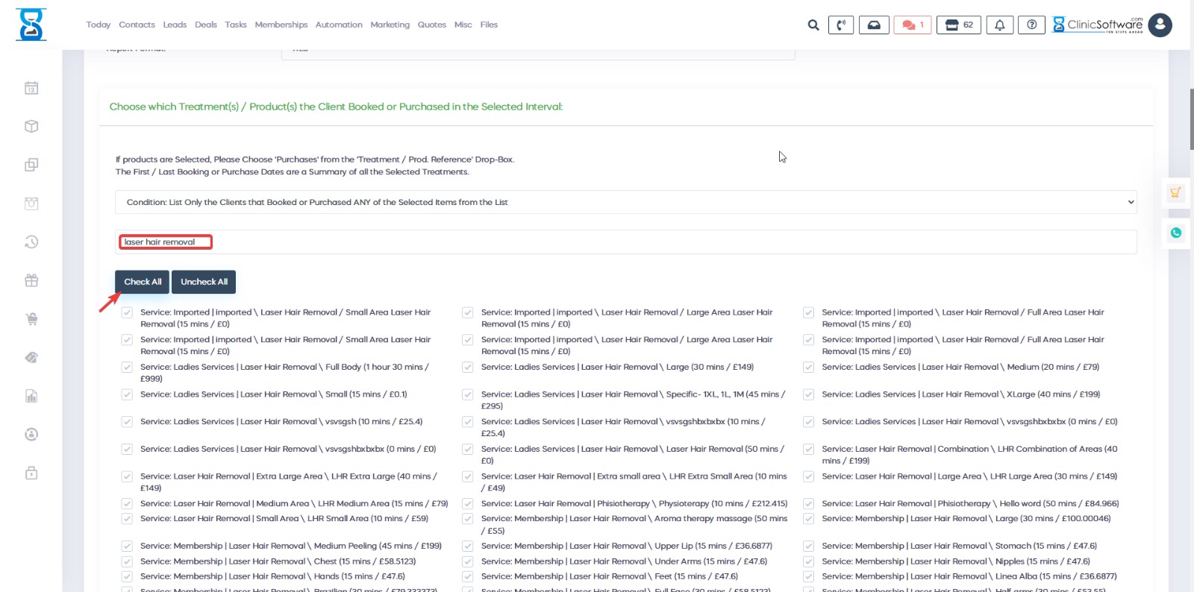Image resolution: width=1194 pixels, height=592 pixels.
Task: Toggle LHR Large Area 30 mins checkbox
Action: (x=808, y=476)
